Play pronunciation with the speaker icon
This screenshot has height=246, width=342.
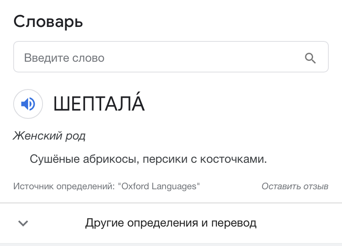pos(28,104)
